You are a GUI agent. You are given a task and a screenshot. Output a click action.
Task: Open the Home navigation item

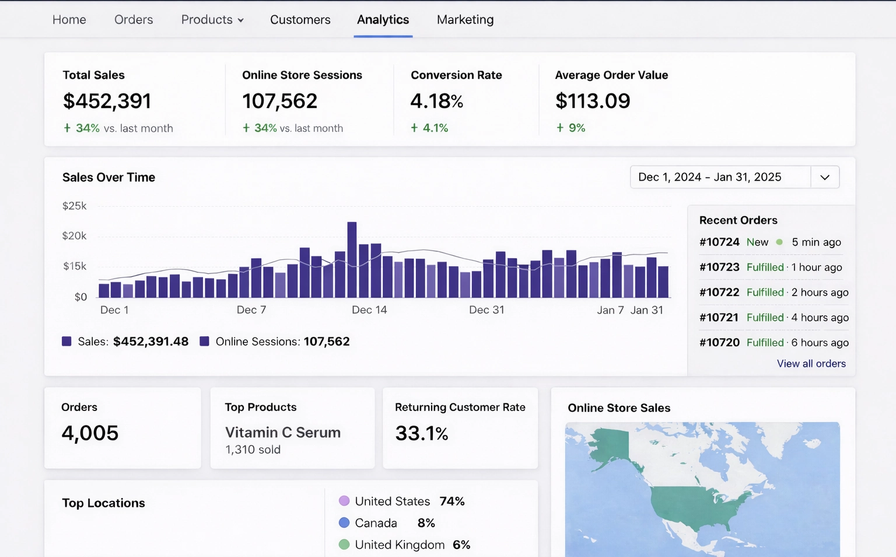(x=69, y=19)
